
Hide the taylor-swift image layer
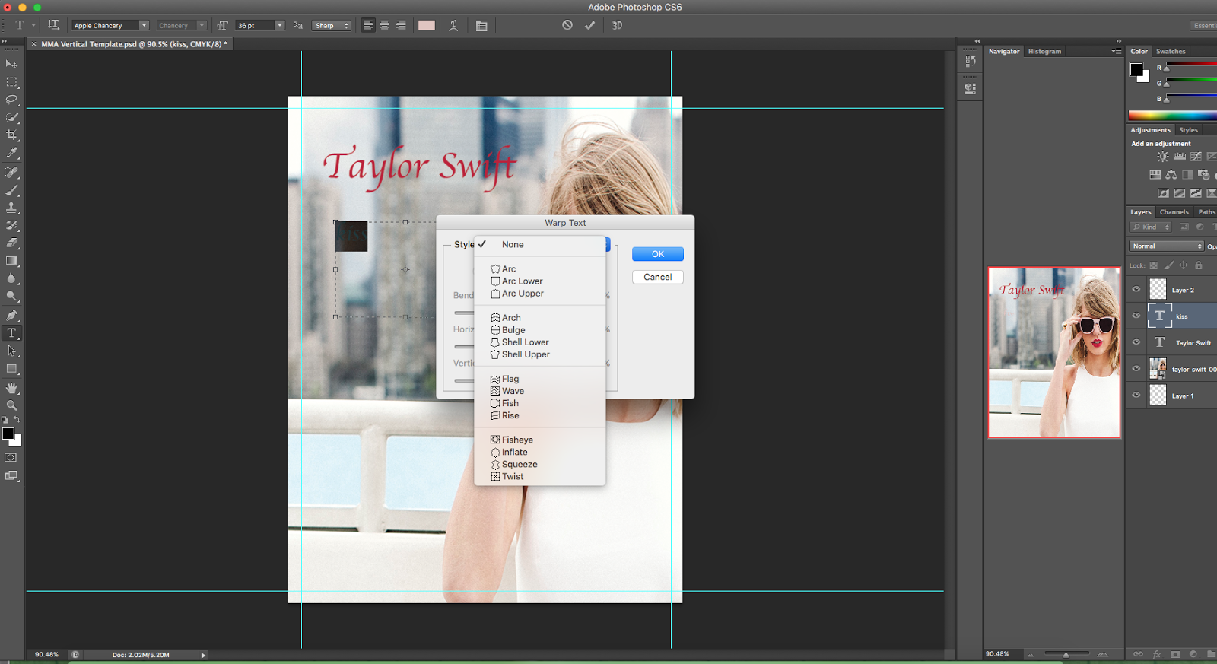[x=1136, y=369]
